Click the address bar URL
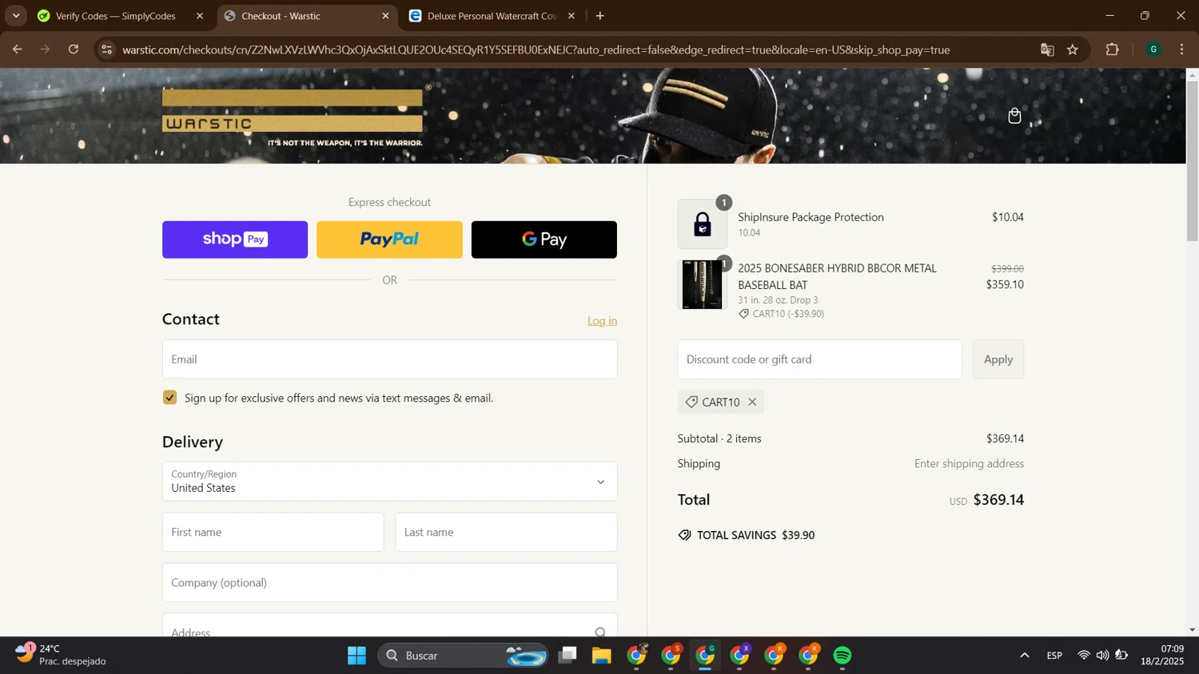Screen dimensions: 1199x674 point(536,50)
